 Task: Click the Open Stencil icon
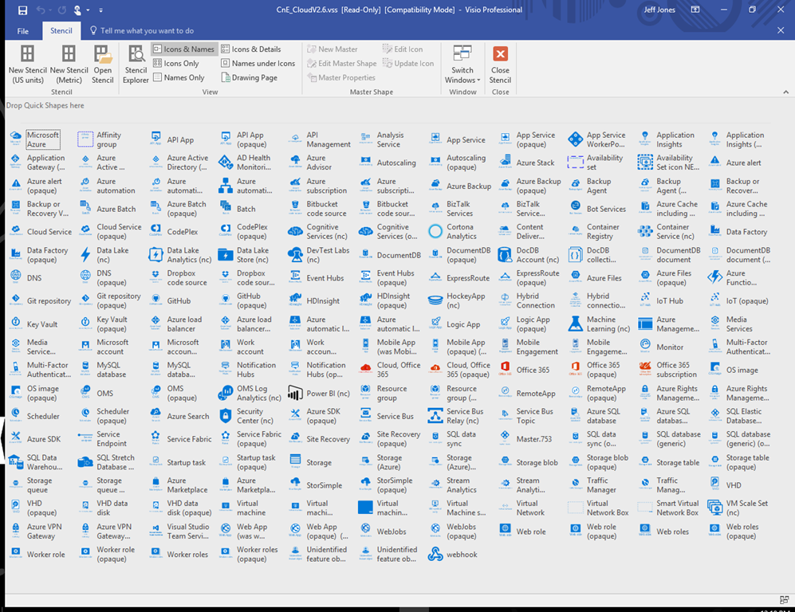click(102, 64)
